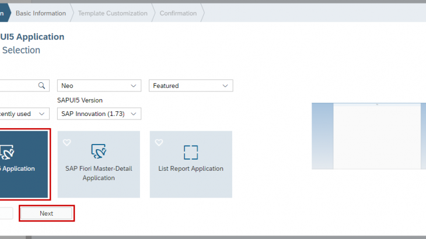
Task: Favorite the SAP Fiori Master-Detail template
Action: click(x=67, y=142)
